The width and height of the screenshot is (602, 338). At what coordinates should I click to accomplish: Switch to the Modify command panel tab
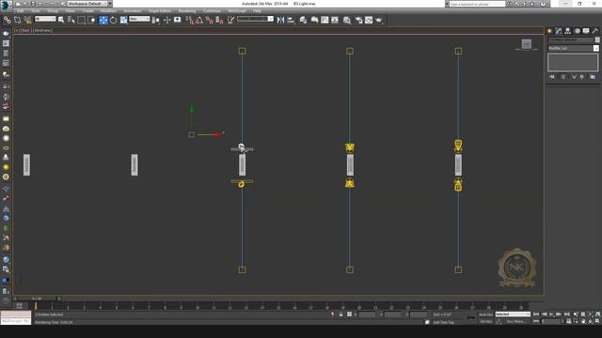(559, 31)
